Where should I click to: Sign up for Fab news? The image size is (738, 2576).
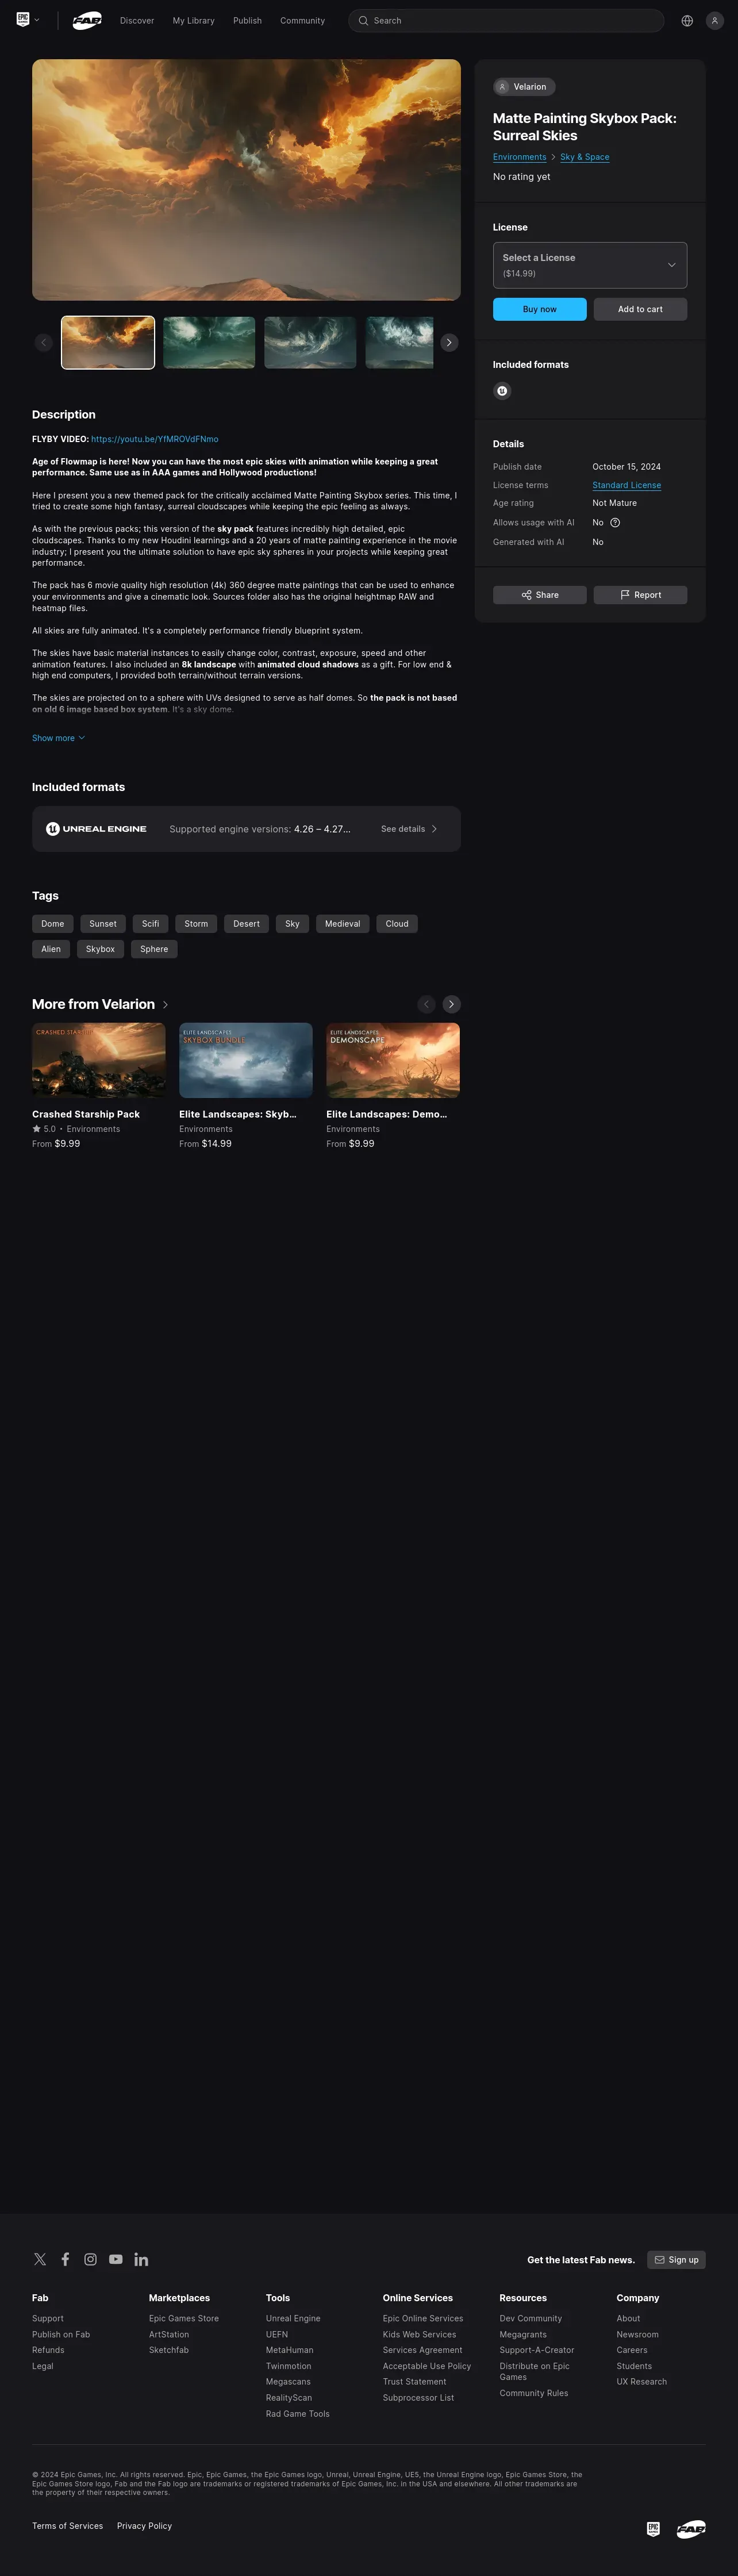pyautogui.click(x=676, y=2260)
